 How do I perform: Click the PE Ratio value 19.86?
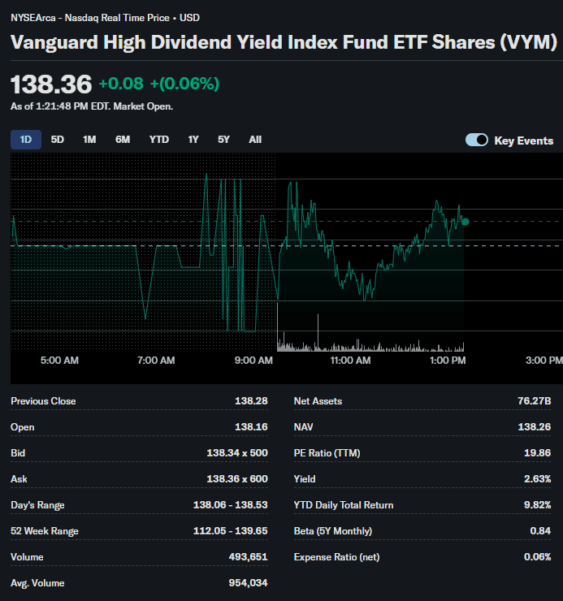tap(537, 453)
